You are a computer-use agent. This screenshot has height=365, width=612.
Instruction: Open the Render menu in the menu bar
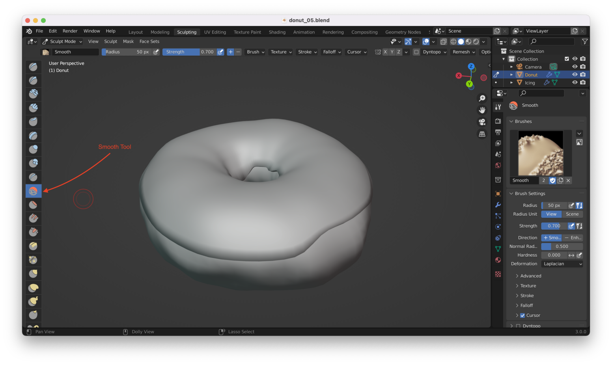tap(70, 31)
